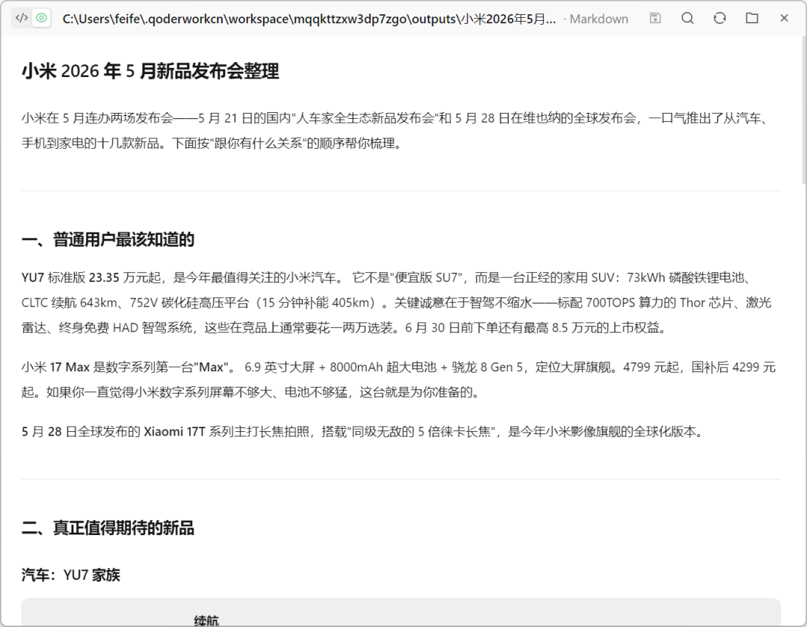This screenshot has height=627, width=807.
Task: Click bold text YU7 标准版 23.35 万元起
Action: point(91,278)
